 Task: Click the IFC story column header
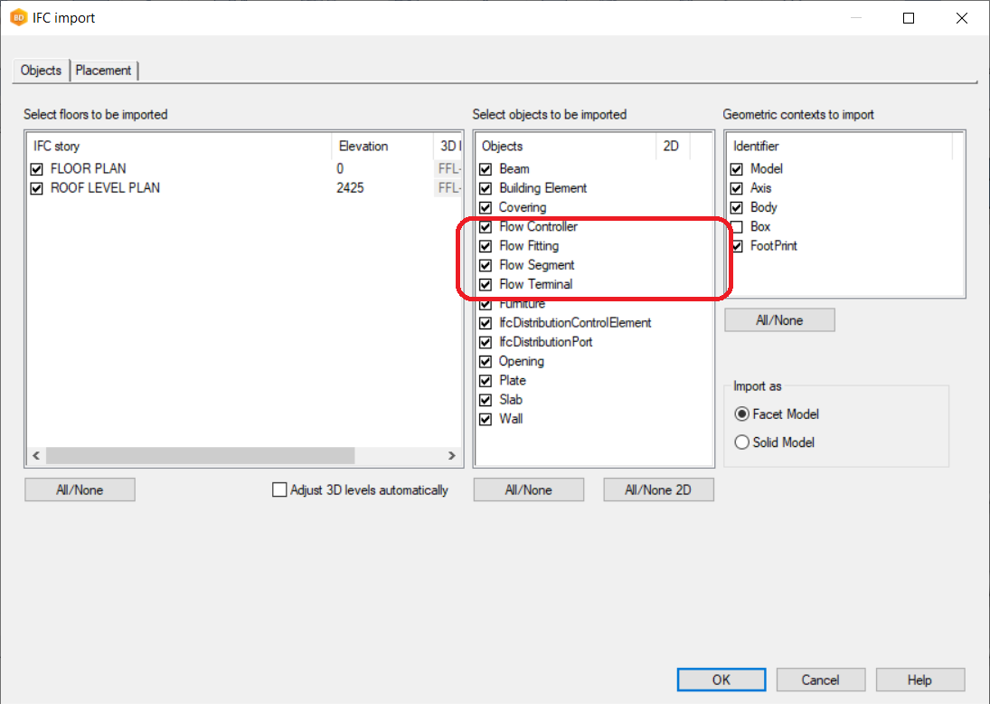point(180,146)
